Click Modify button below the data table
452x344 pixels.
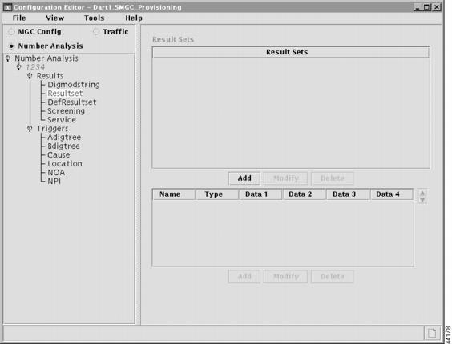click(285, 276)
